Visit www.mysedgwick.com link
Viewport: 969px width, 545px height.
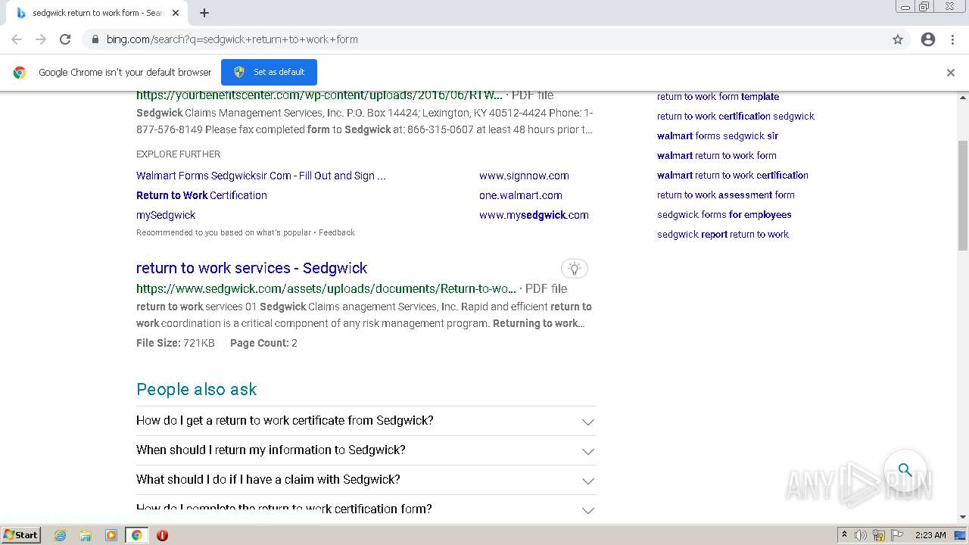[x=534, y=215]
